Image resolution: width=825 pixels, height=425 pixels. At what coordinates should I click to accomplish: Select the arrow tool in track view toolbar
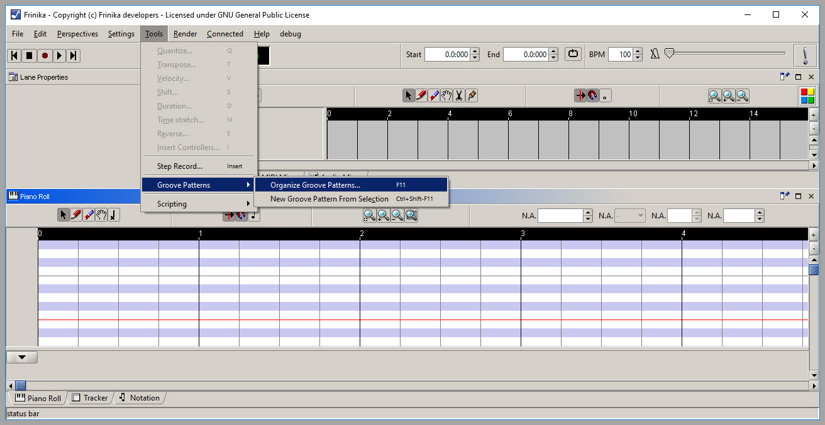pos(409,95)
